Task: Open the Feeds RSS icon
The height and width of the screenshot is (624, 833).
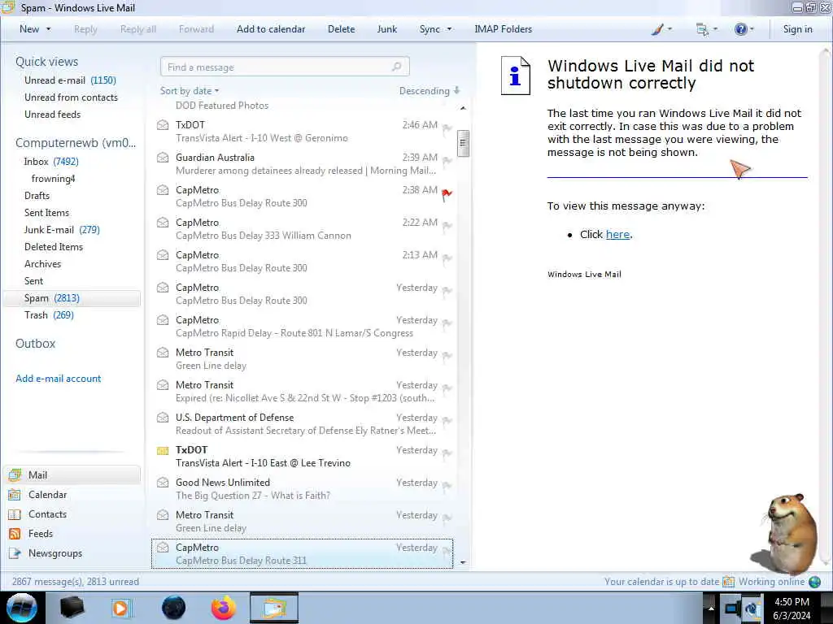Action: (x=15, y=534)
